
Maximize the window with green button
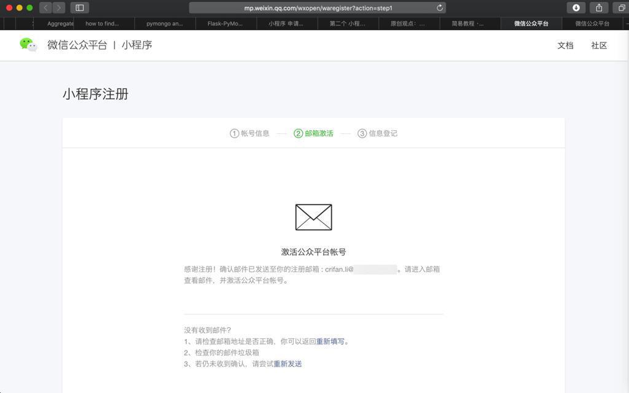click(29, 7)
